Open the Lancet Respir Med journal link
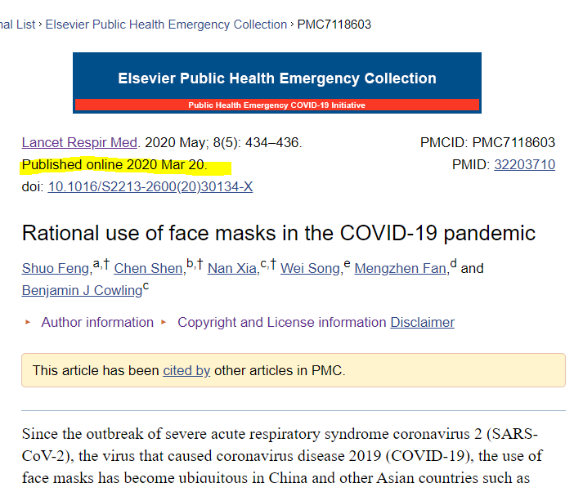 [81, 142]
